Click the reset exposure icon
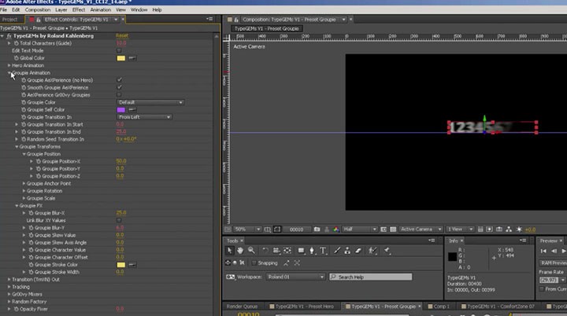Viewport: 567px width, 316px height. point(519,230)
